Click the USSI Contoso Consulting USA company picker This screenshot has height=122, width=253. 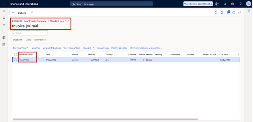coord(198,4)
